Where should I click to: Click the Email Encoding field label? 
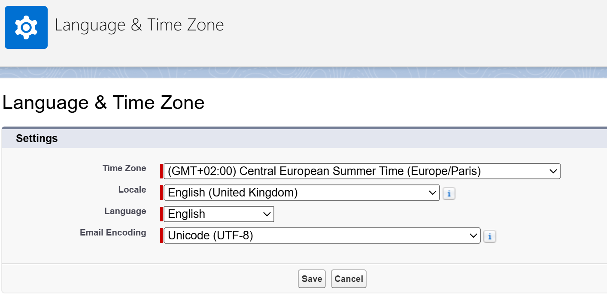[113, 233]
